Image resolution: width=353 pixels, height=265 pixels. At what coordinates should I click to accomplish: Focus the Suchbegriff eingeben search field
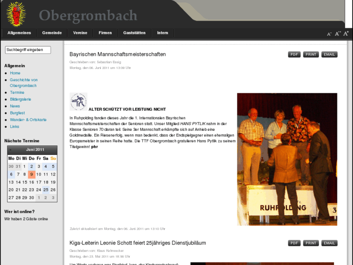28,50
